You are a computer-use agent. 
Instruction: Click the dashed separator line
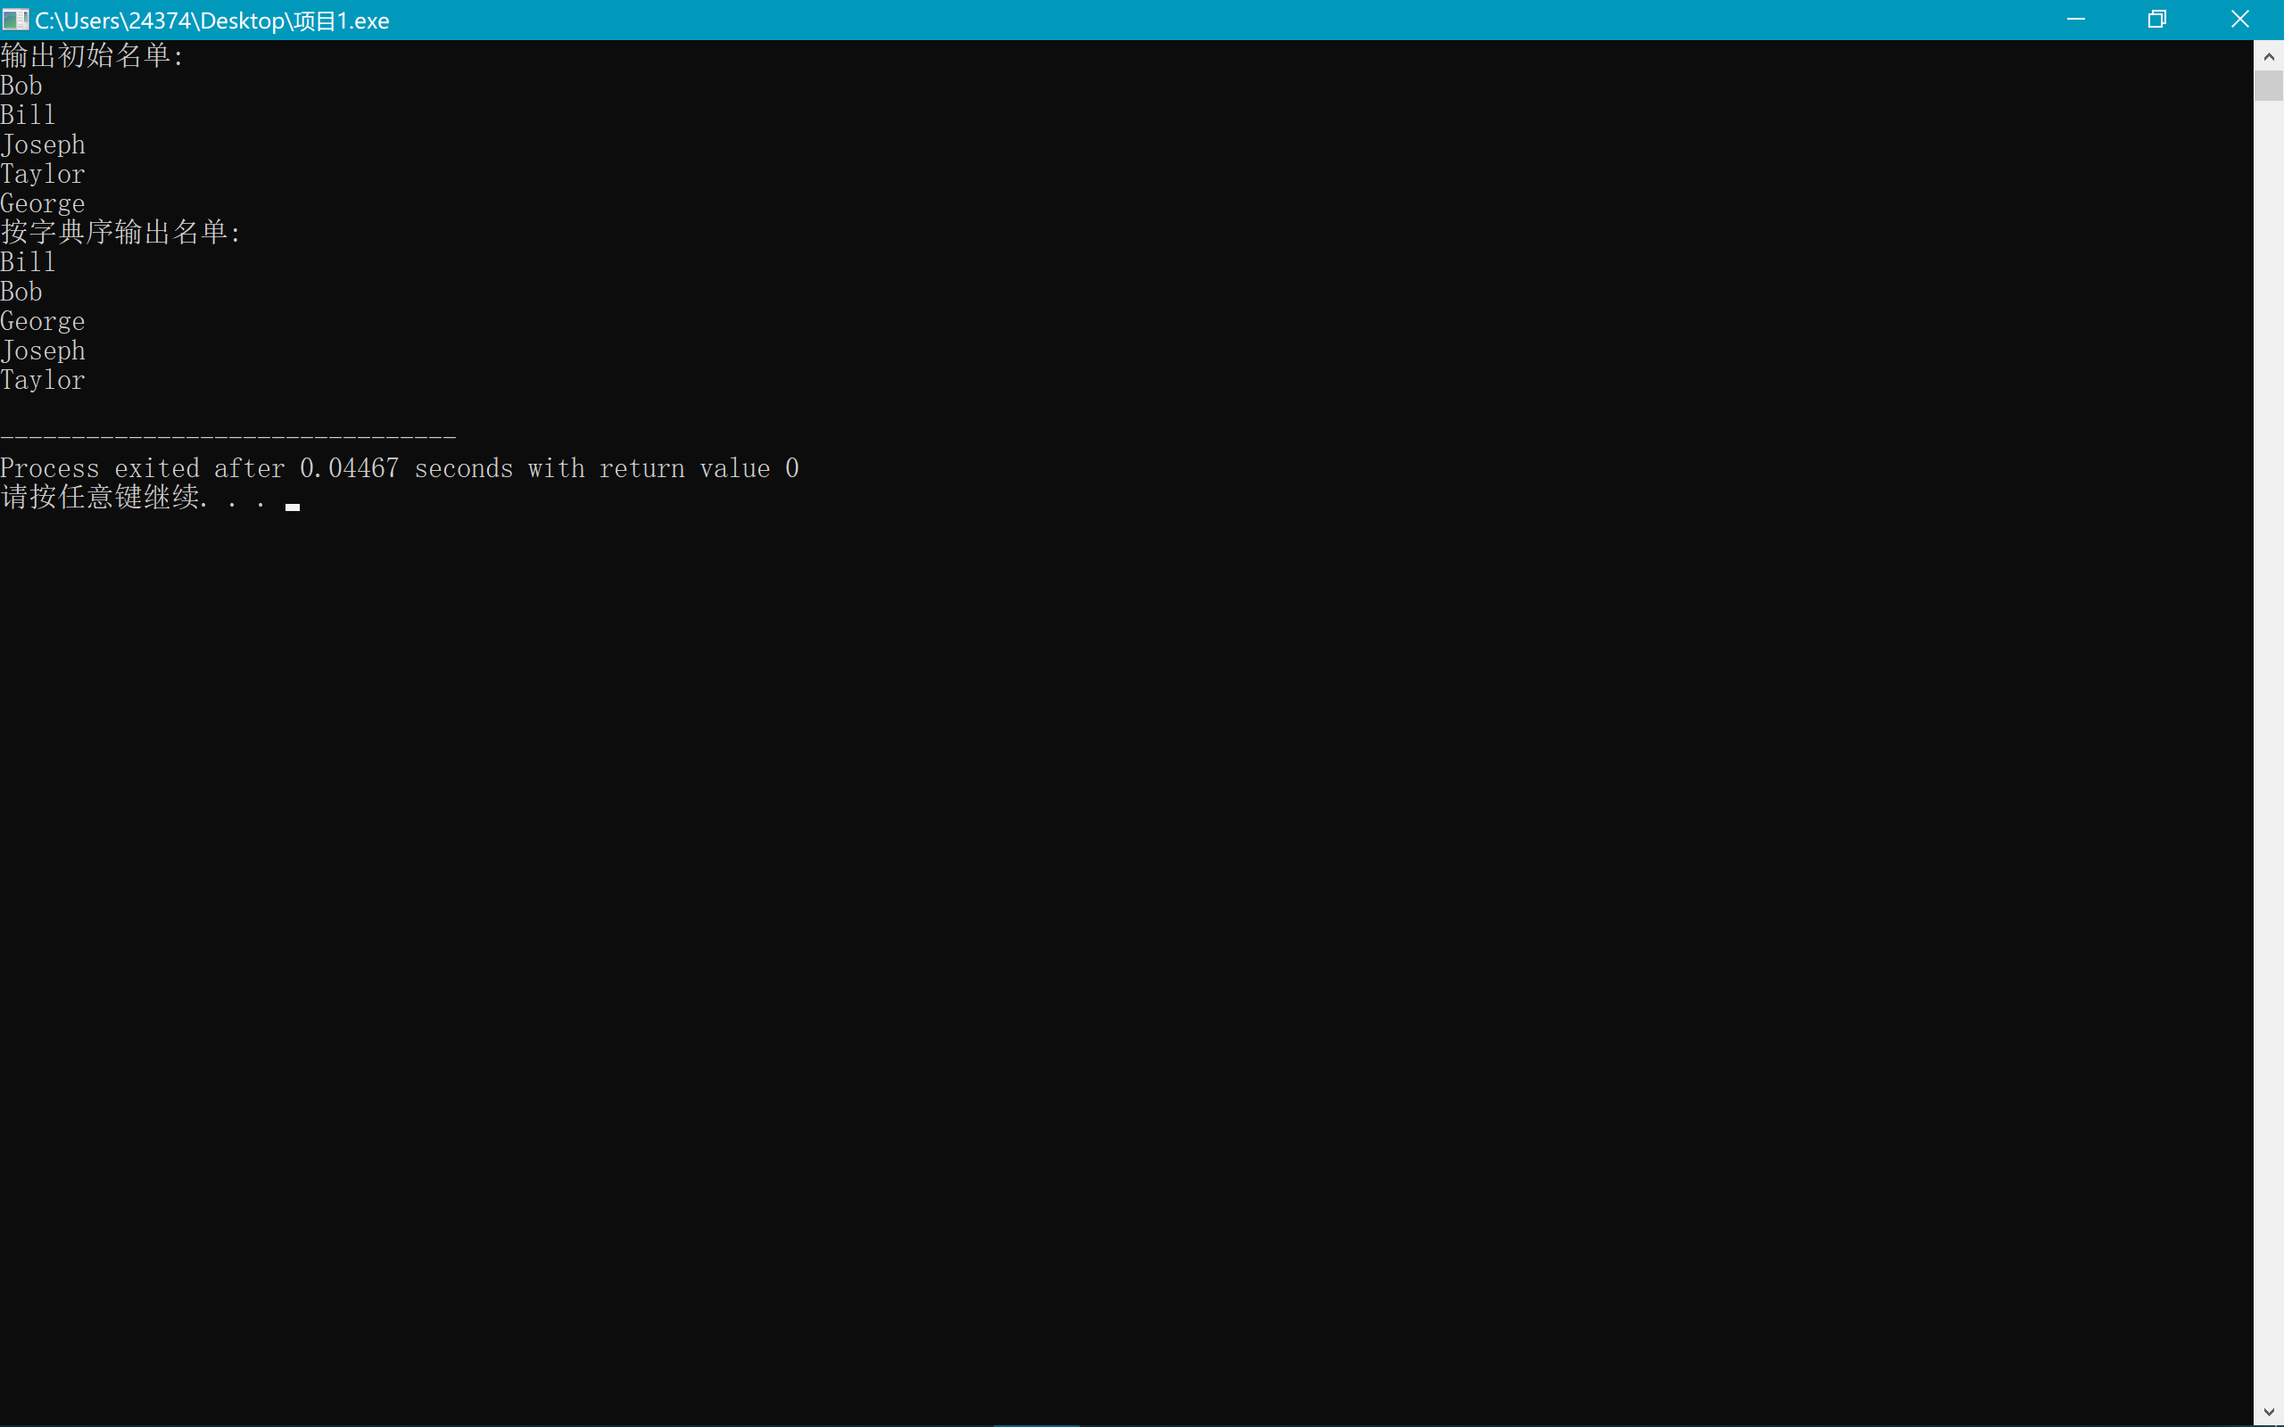tap(228, 437)
